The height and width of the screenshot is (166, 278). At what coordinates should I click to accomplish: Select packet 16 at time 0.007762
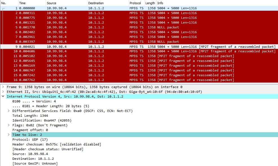[139, 80]
